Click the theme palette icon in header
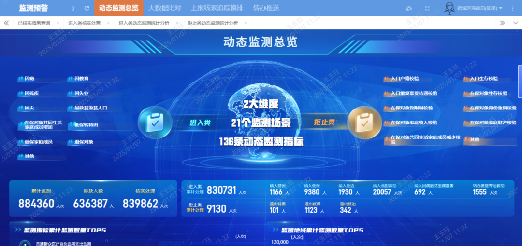The image size is (522, 246). (409, 8)
